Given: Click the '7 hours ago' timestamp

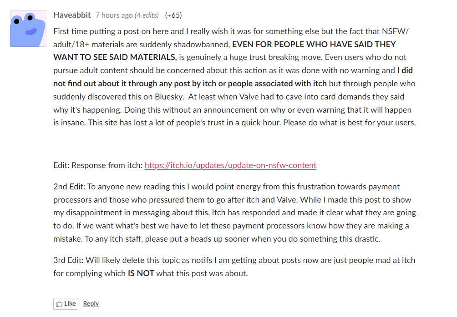Looking at the screenshot, I should (x=114, y=15).
